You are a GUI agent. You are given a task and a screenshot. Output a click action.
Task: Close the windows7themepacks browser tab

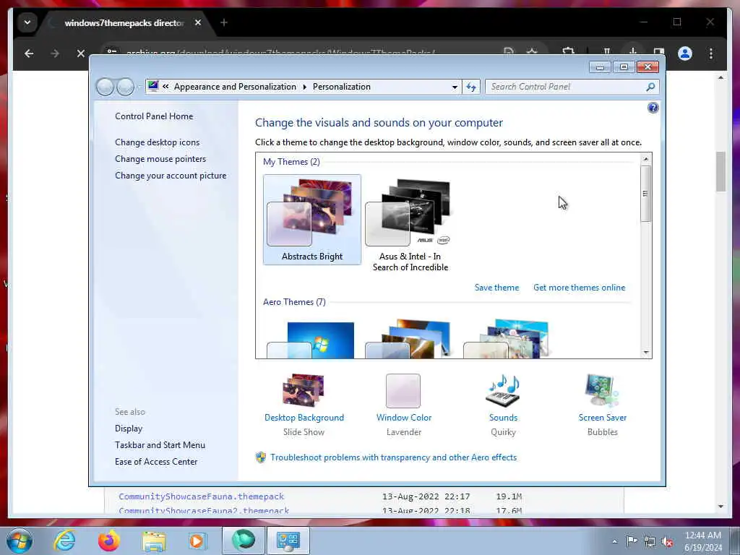pos(198,22)
